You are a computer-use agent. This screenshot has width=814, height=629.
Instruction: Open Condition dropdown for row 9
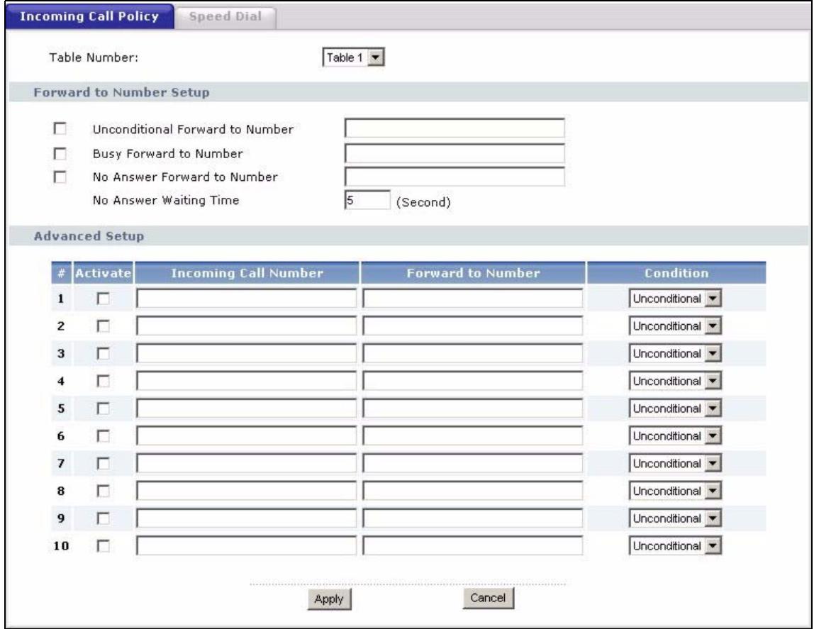tap(675, 518)
